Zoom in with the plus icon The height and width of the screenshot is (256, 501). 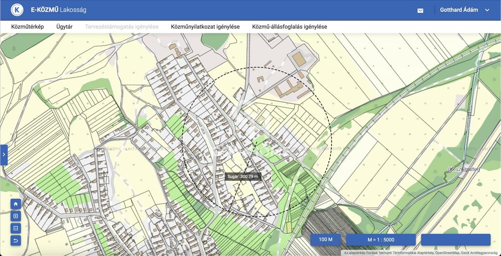click(16, 216)
